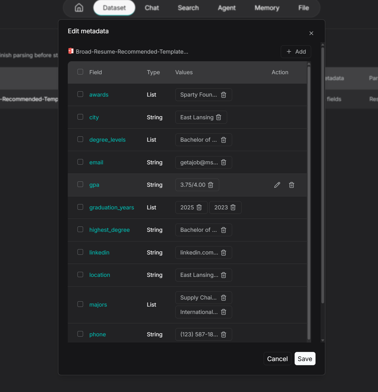Click the pencil edit icon for gpa row
378x392 pixels.
click(277, 185)
